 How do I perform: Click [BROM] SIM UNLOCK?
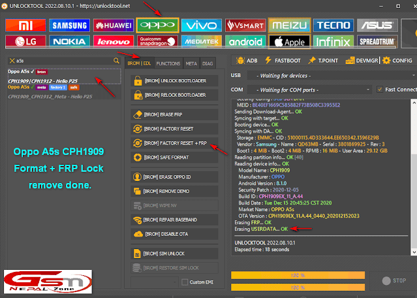[x=174, y=254]
